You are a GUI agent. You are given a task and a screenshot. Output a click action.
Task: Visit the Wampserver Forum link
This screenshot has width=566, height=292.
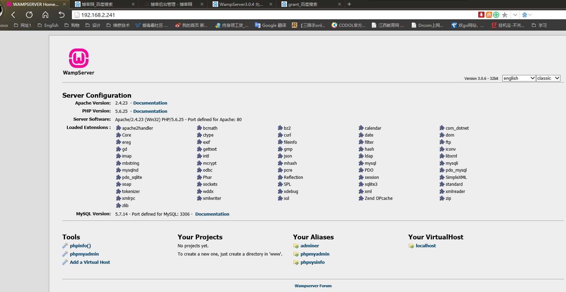(x=313, y=286)
